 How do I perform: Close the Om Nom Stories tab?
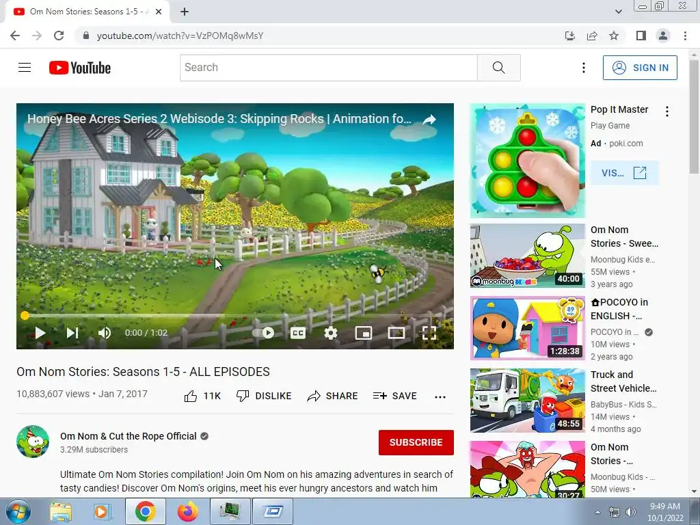pos(159,12)
